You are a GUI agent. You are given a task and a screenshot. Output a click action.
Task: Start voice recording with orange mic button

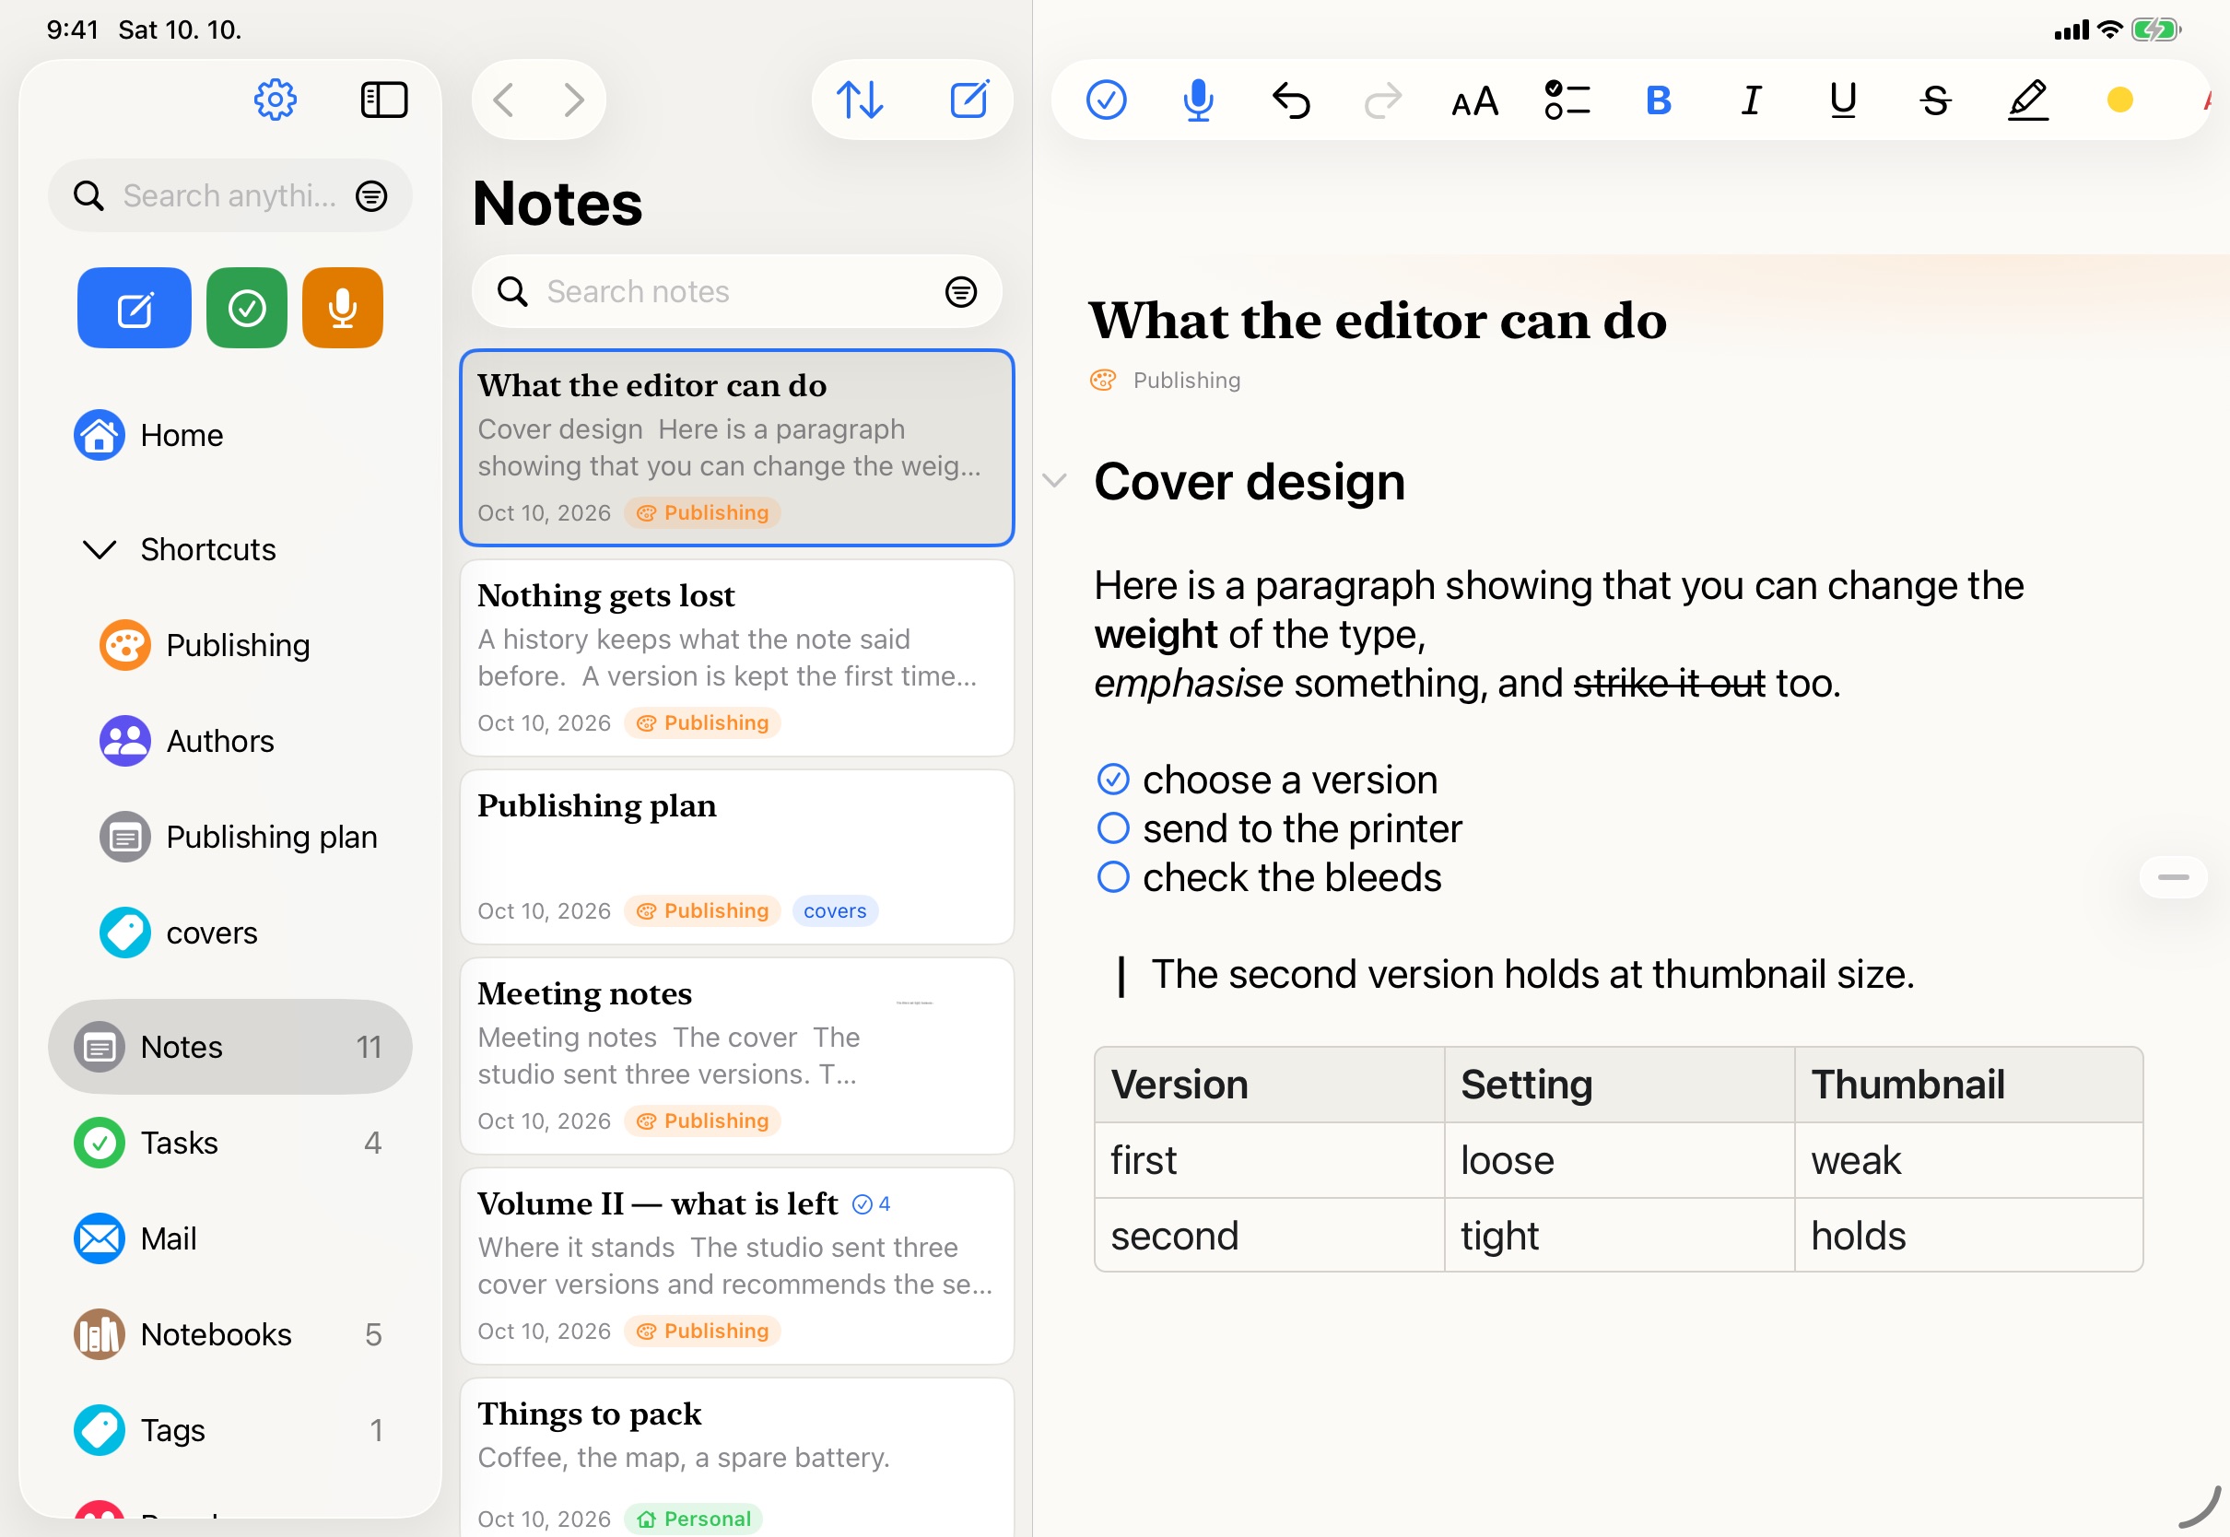click(343, 308)
